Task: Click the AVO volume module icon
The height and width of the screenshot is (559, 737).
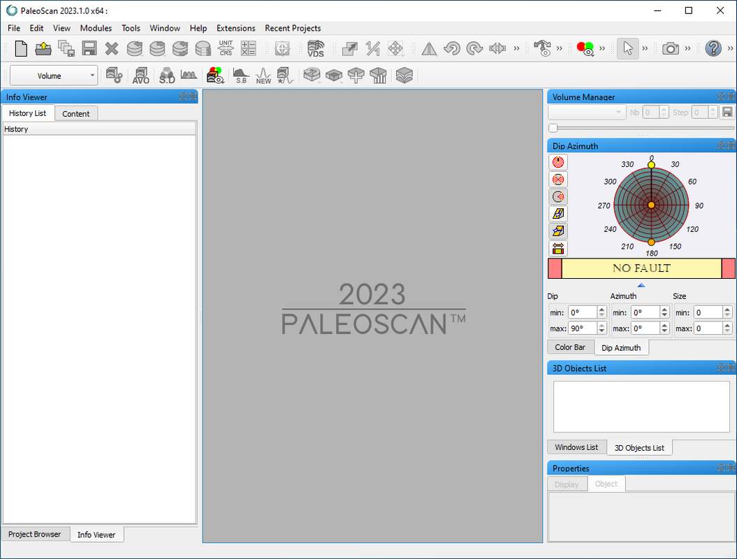Action: [140, 75]
